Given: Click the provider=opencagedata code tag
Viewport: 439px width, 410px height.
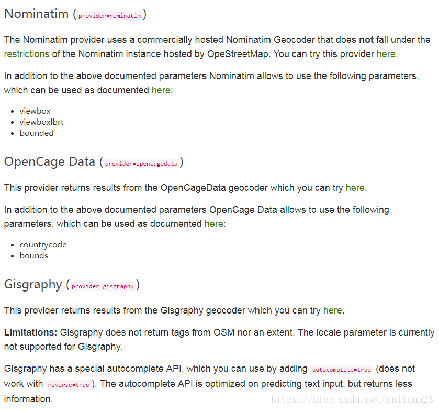Looking at the screenshot, I should (x=141, y=164).
